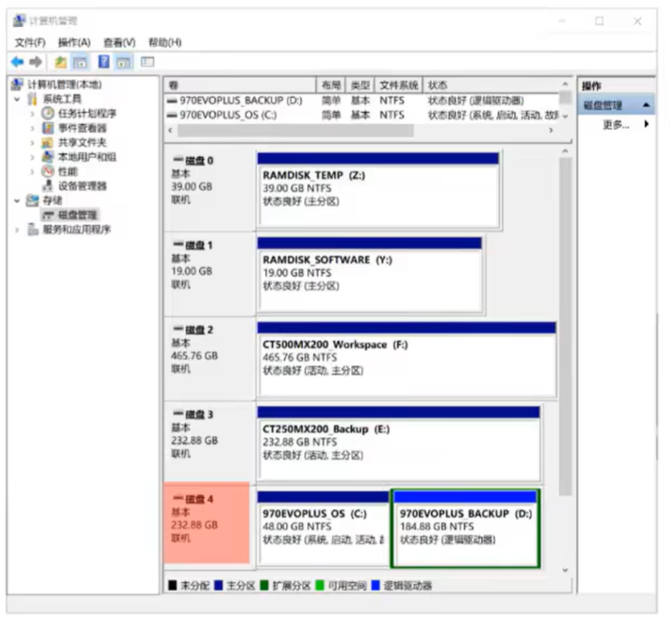Click the volume list horizontal scrollbar thumb
Image resolution: width=669 pixels, height=625 pixels.
295,130
